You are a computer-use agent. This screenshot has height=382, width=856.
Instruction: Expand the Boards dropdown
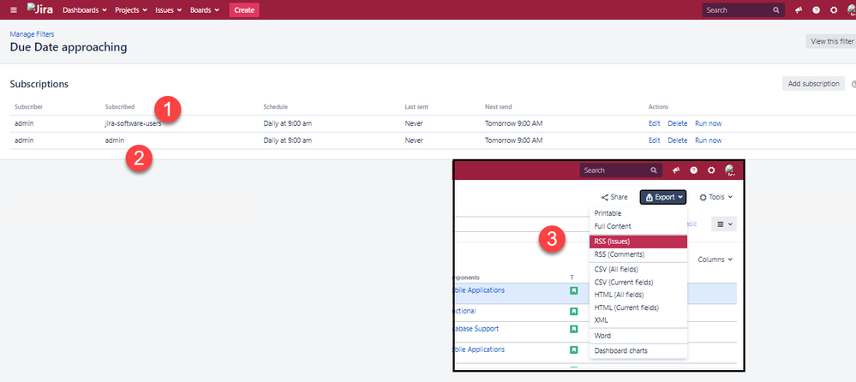(205, 9)
